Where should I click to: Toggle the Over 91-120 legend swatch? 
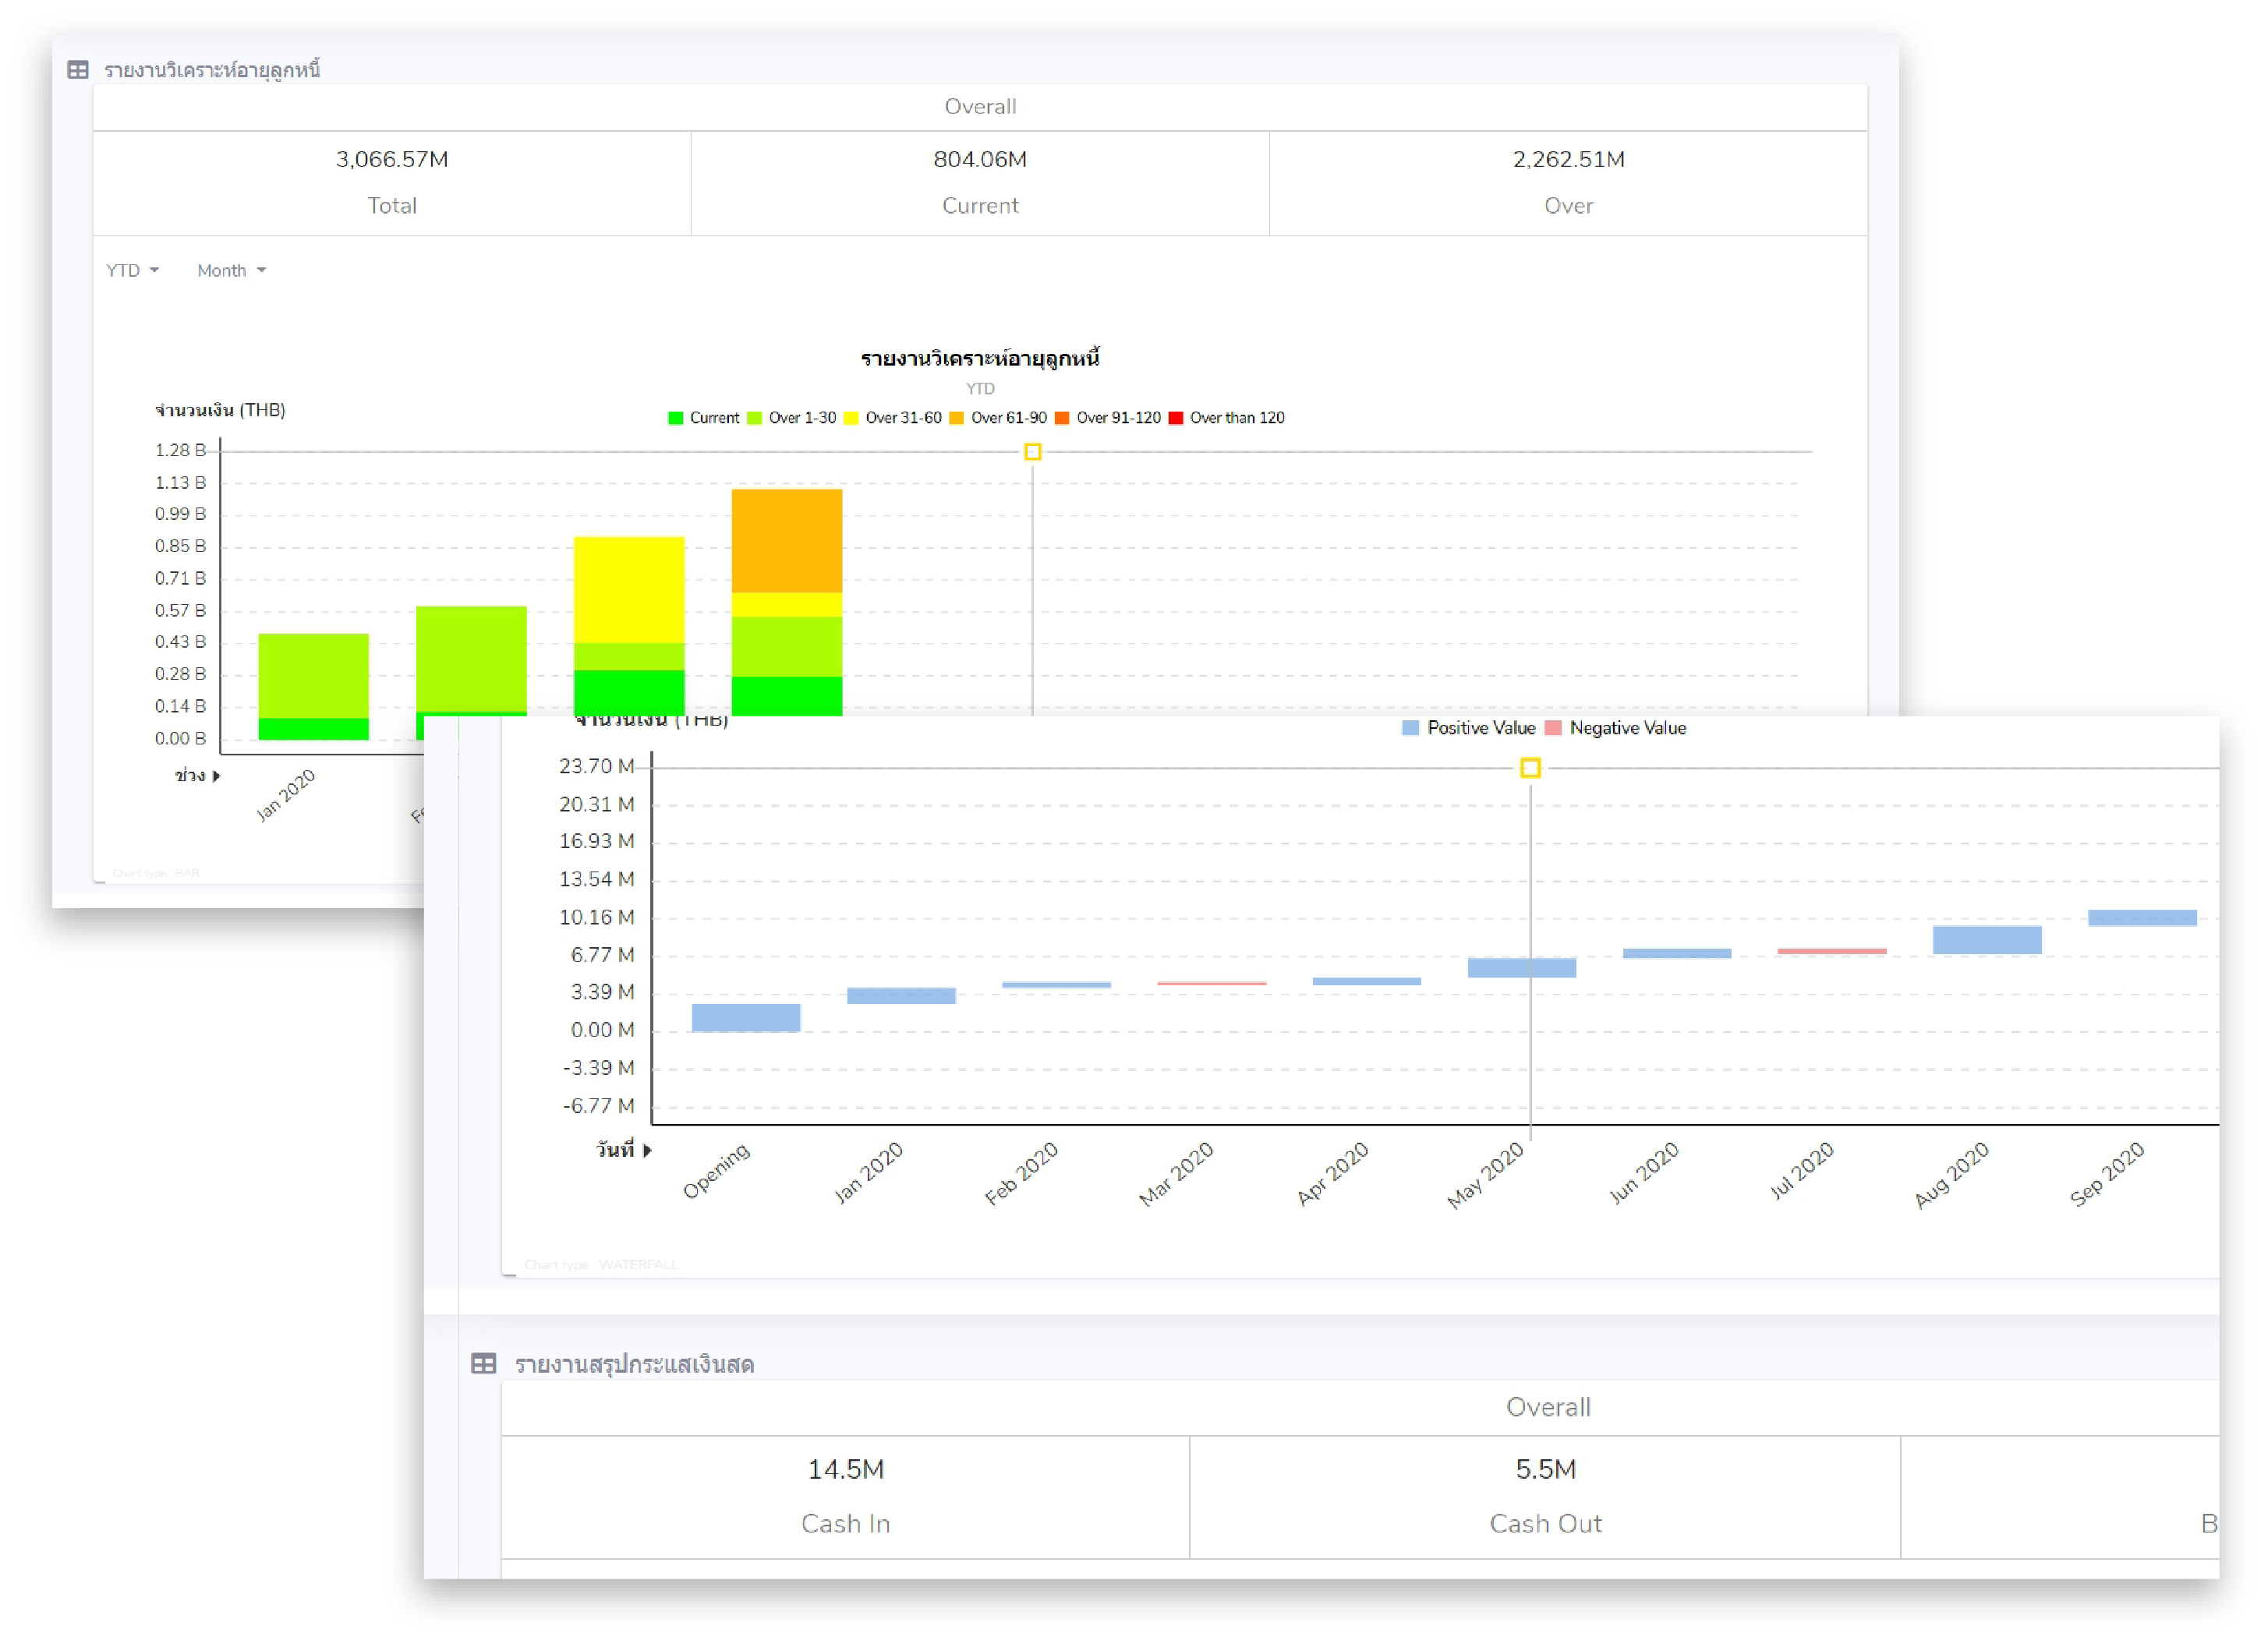[x=1062, y=418]
